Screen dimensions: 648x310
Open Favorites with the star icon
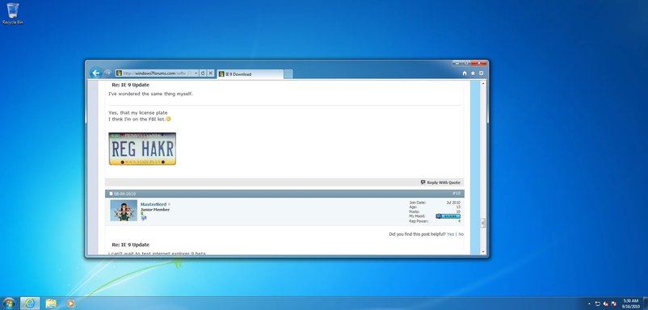click(x=473, y=73)
